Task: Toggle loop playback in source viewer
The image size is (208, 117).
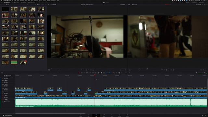Action: (93, 70)
